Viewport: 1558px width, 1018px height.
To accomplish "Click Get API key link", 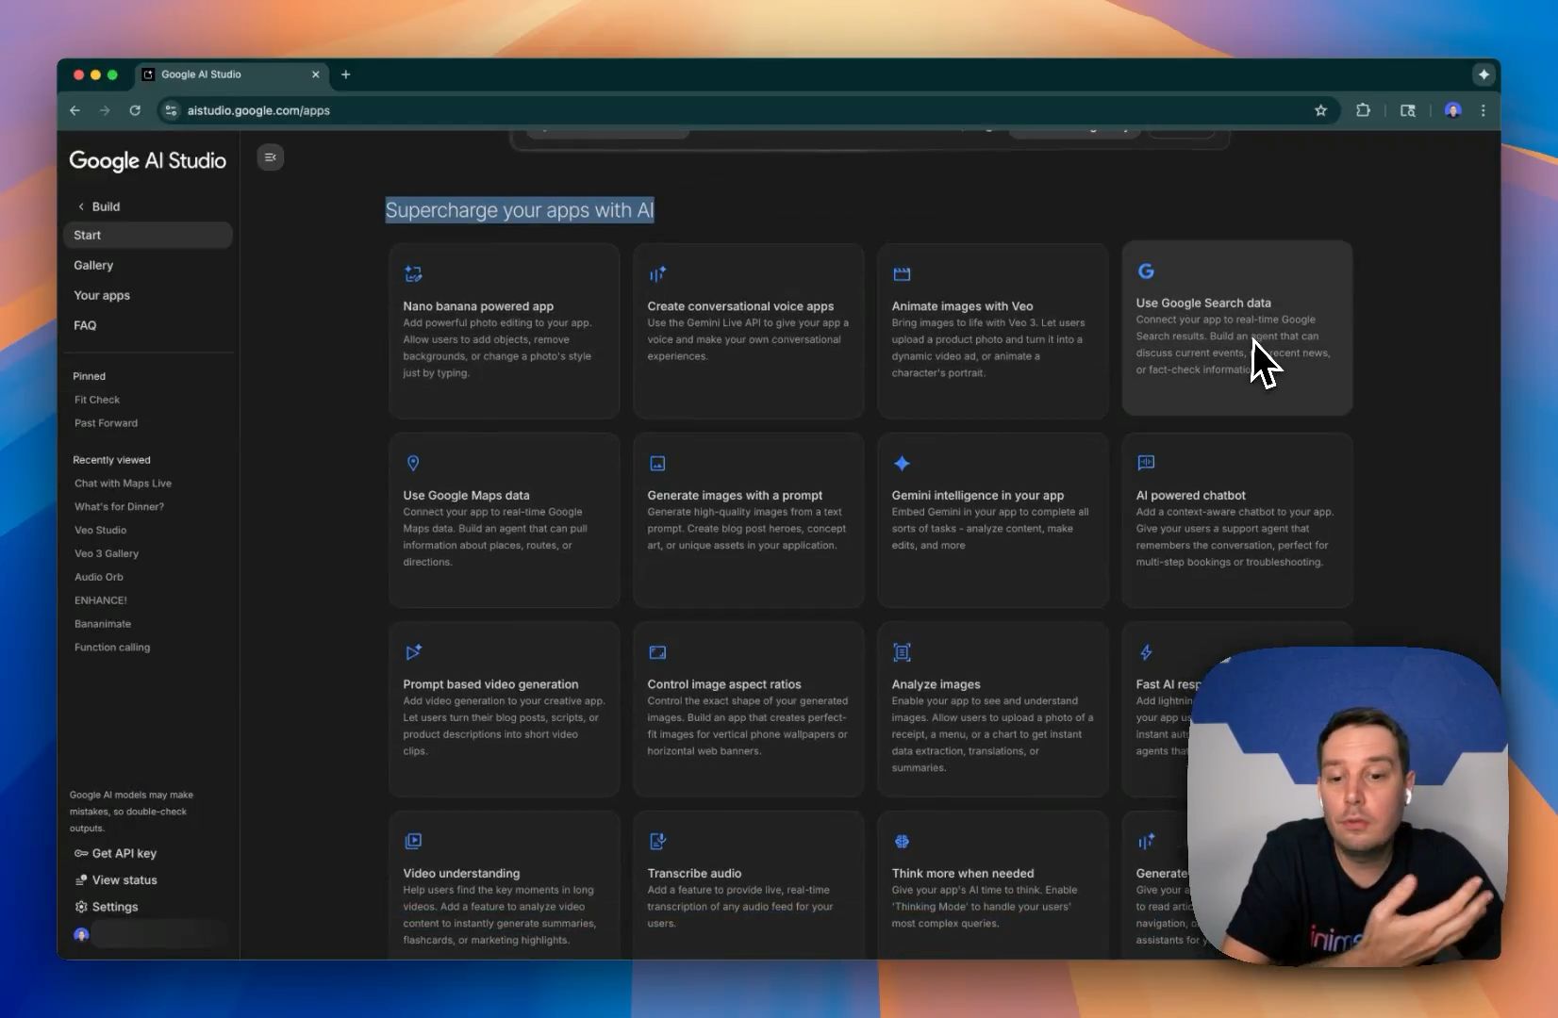I will (124, 853).
